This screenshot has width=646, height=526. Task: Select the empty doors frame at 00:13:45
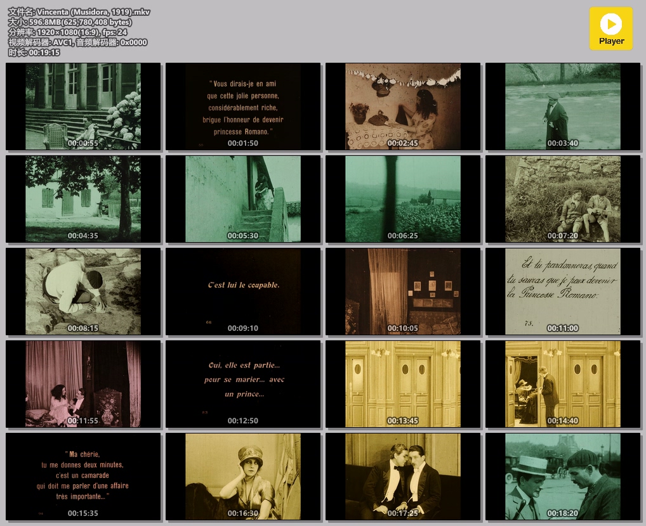(403, 384)
